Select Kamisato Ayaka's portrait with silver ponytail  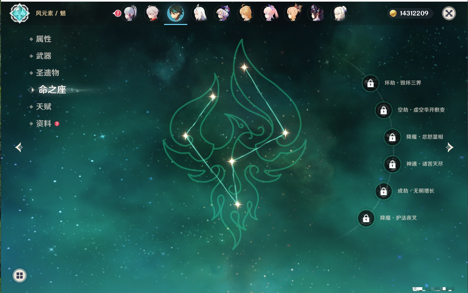pyautogui.click(x=130, y=13)
